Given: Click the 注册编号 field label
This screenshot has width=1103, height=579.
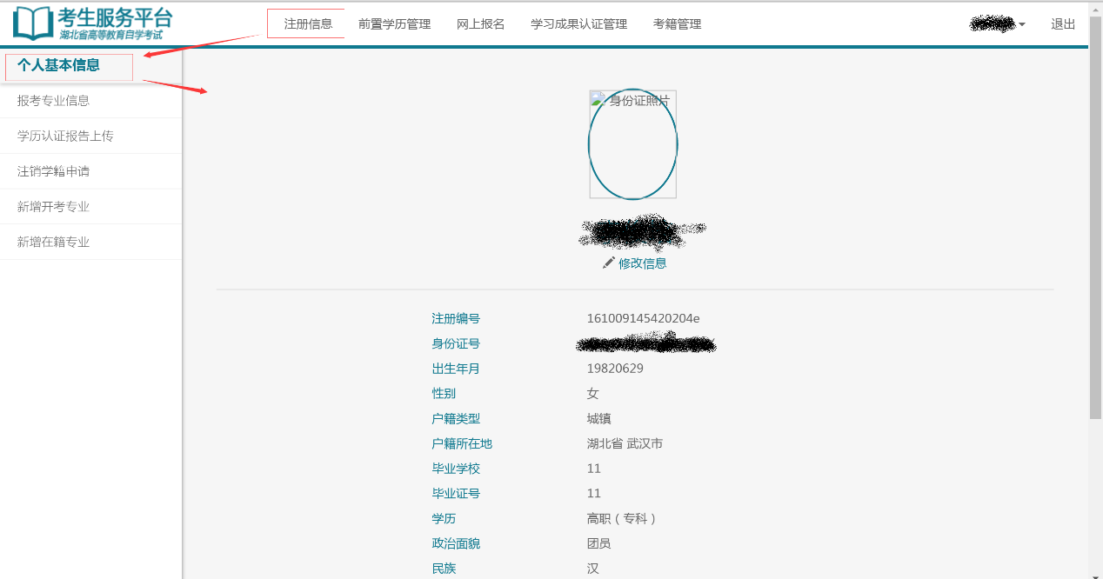Looking at the screenshot, I should [455, 318].
